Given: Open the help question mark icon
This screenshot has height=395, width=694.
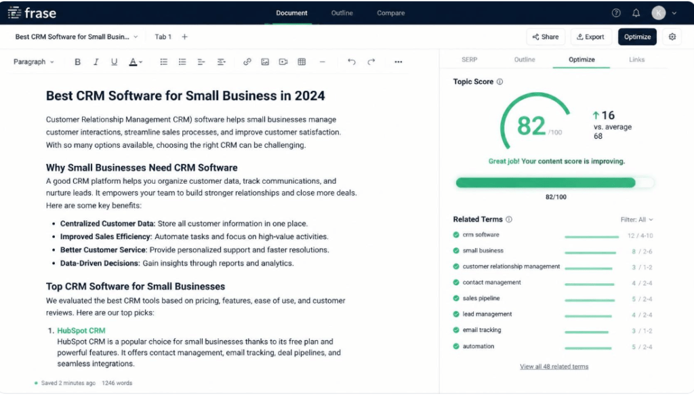Looking at the screenshot, I should [615, 13].
